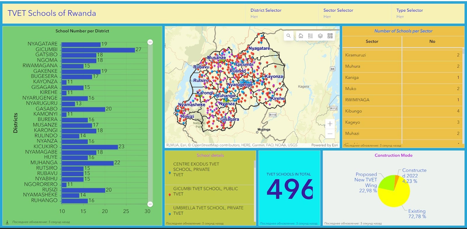Open the map layers list

[x=320, y=36]
